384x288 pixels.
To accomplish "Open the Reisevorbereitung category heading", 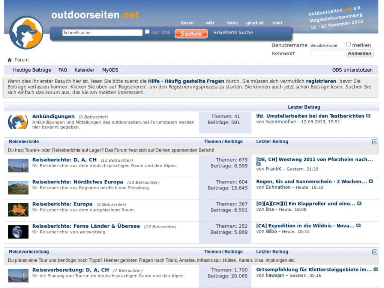I will click(29, 252).
